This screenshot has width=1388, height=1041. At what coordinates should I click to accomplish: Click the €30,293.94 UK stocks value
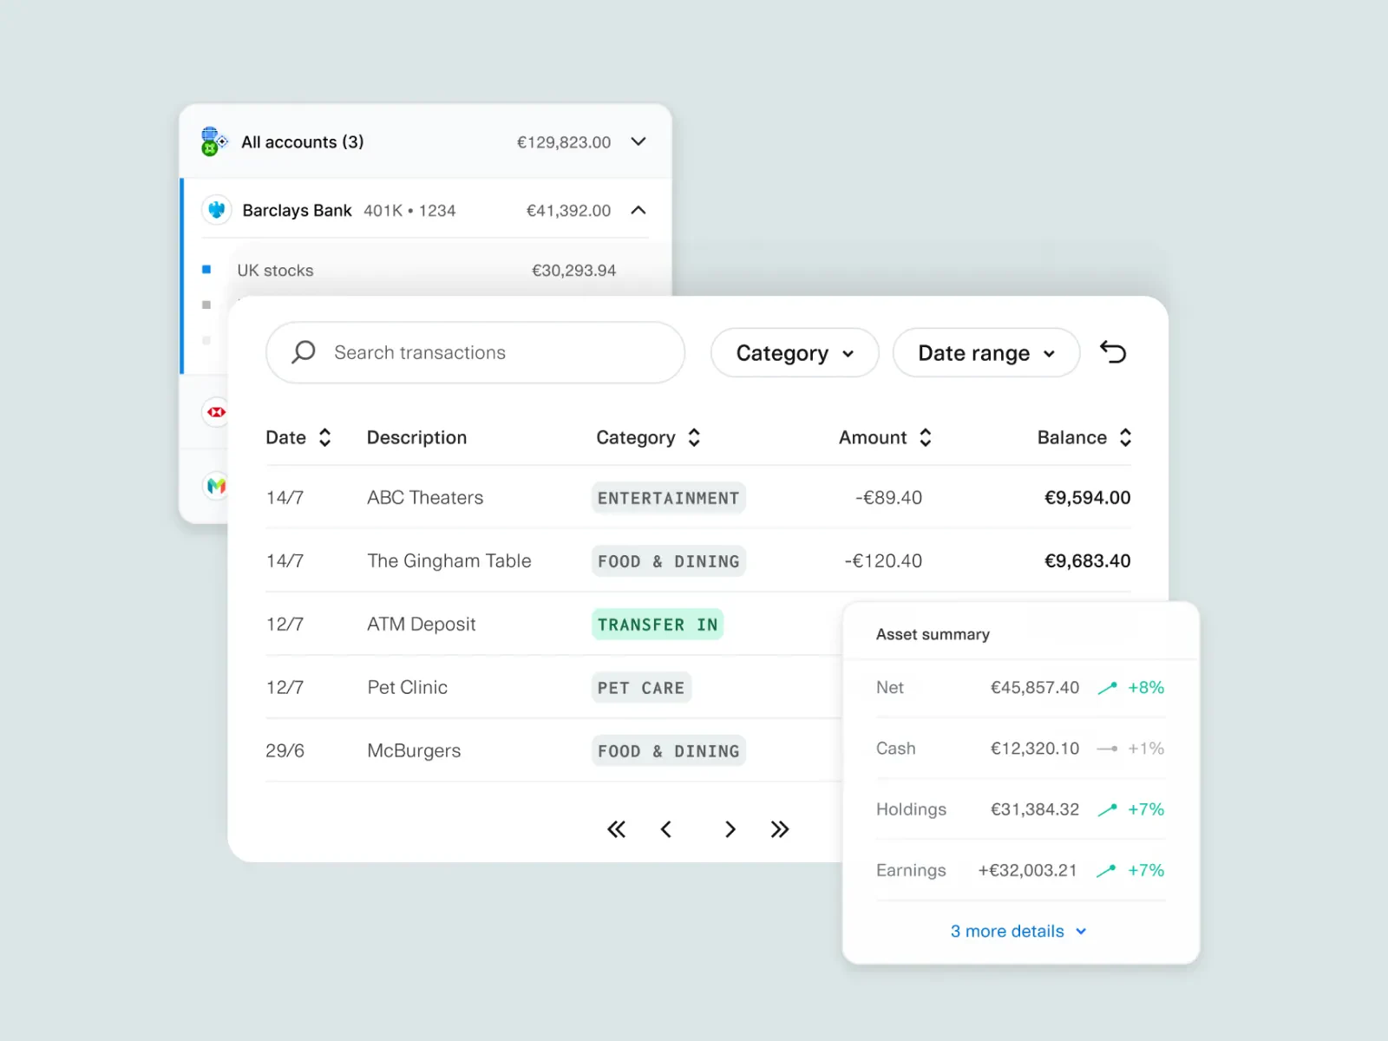click(x=573, y=271)
